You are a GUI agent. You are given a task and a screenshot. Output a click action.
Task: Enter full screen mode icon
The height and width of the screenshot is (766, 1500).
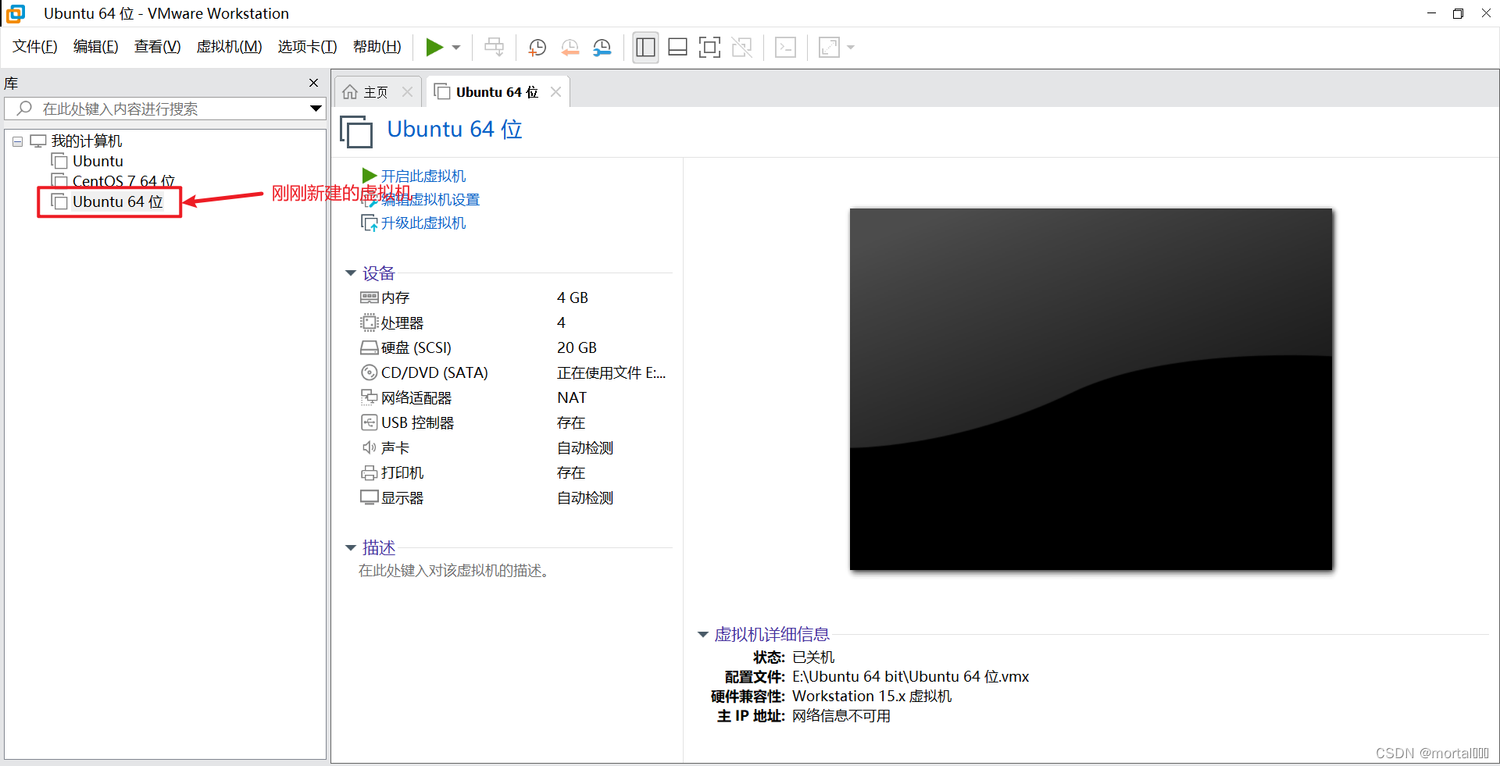coord(709,48)
